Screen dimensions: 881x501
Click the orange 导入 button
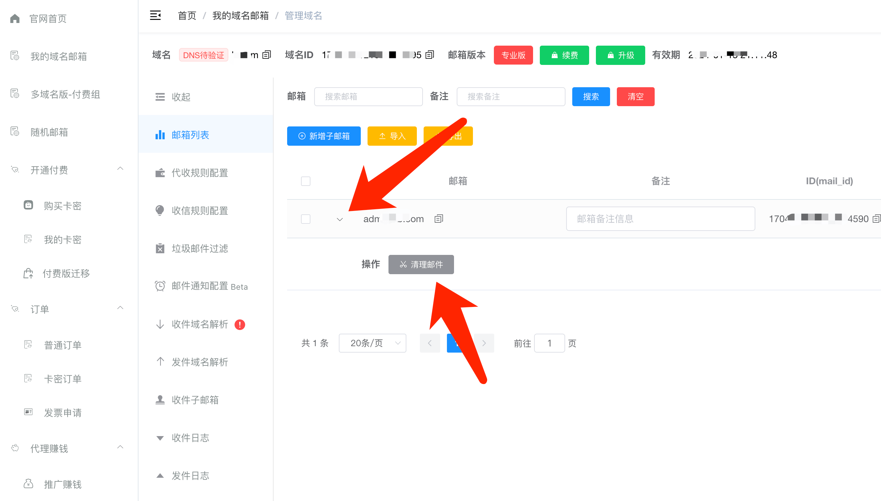pyautogui.click(x=392, y=136)
